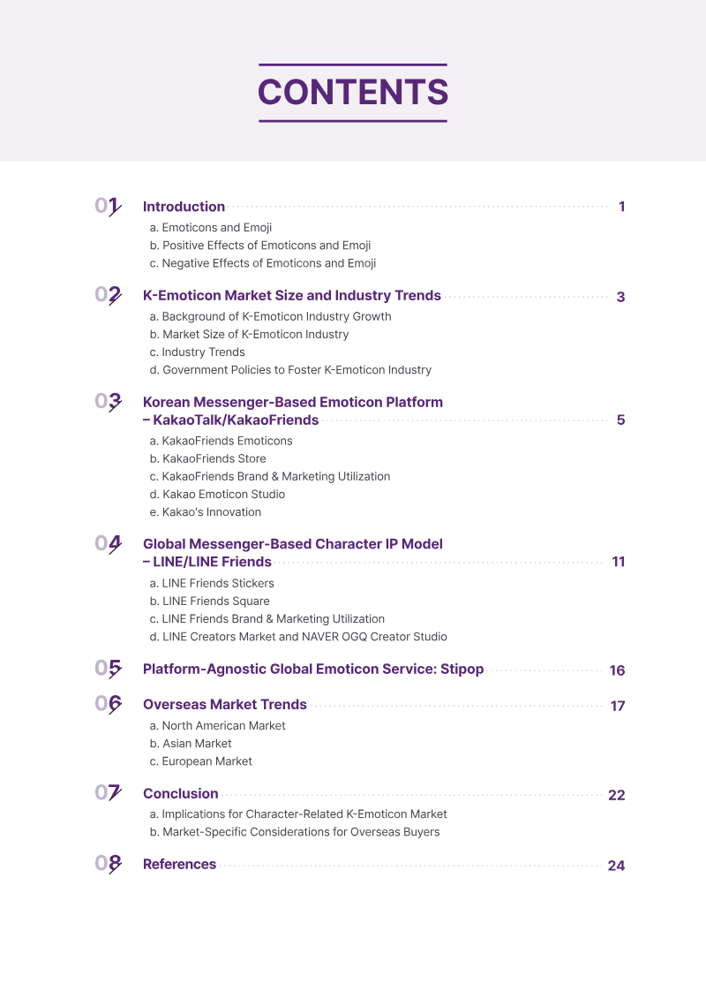Click the 03 section number icon
The image size is (706, 999).
(x=109, y=401)
